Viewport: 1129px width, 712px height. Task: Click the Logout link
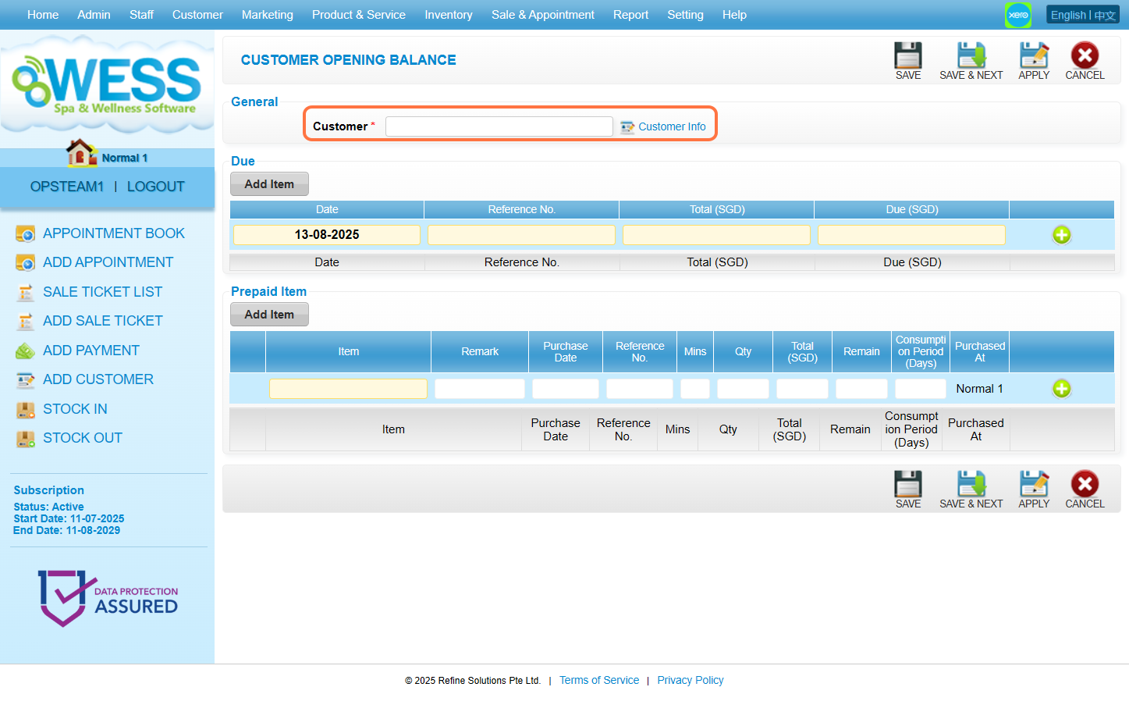[155, 187]
